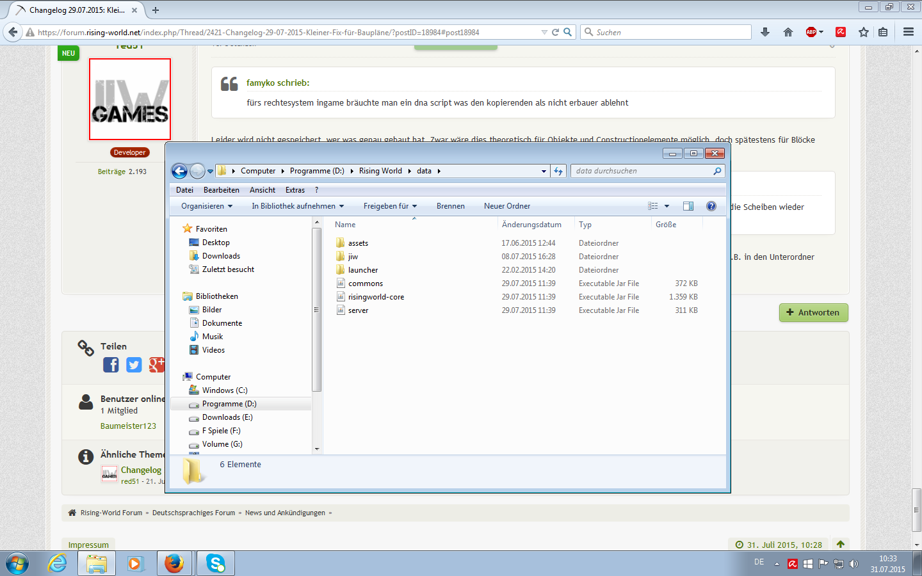This screenshot has height=576, width=922.
Task: Select Downloads (E:) drive in sidebar
Action: 227,417
